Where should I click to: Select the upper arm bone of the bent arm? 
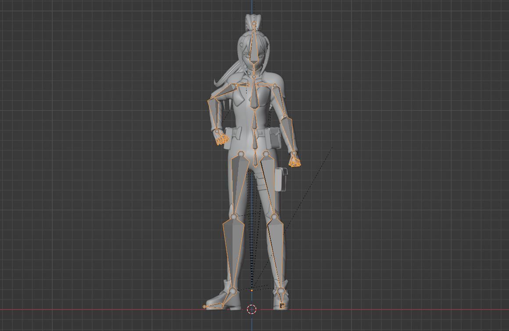click(224, 92)
